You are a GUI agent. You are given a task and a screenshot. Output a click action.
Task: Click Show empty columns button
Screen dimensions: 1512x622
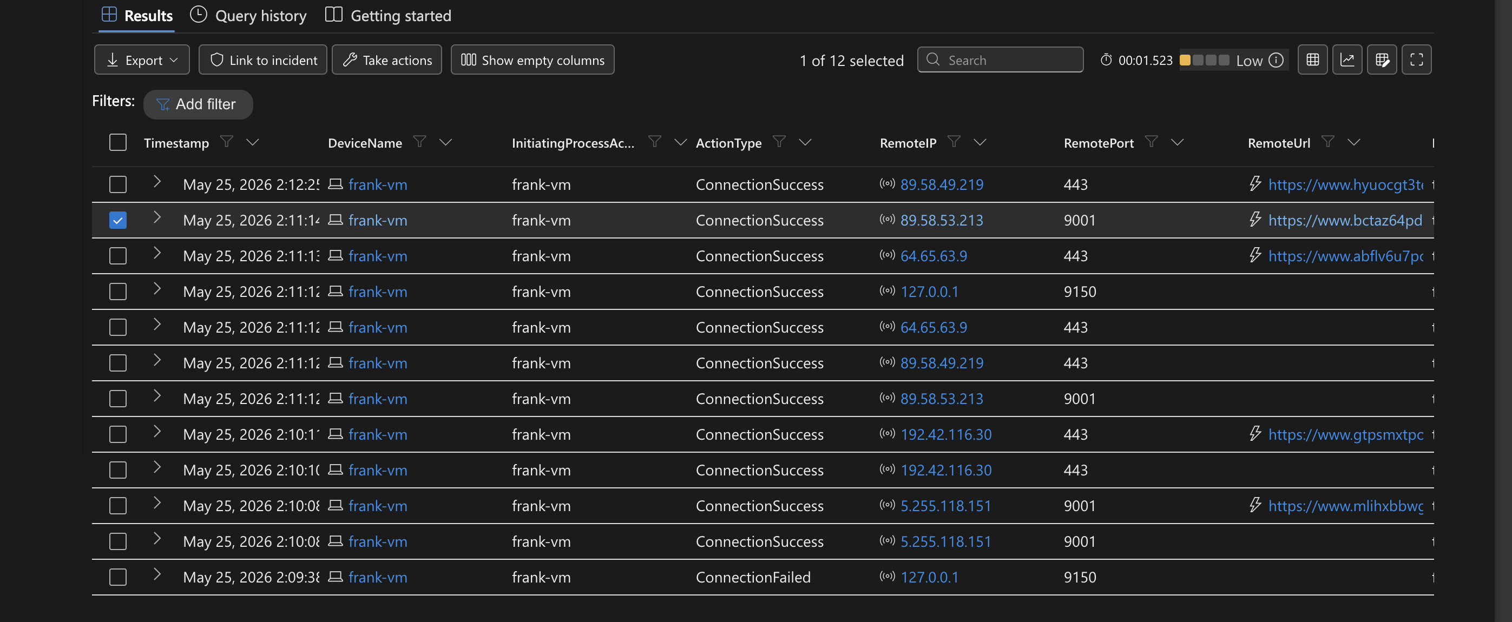[533, 60]
